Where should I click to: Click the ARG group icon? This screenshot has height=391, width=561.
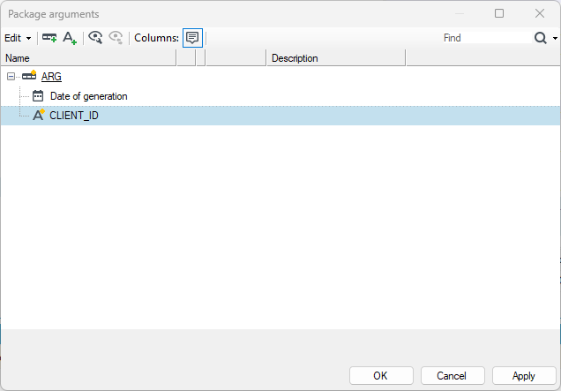click(x=29, y=76)
